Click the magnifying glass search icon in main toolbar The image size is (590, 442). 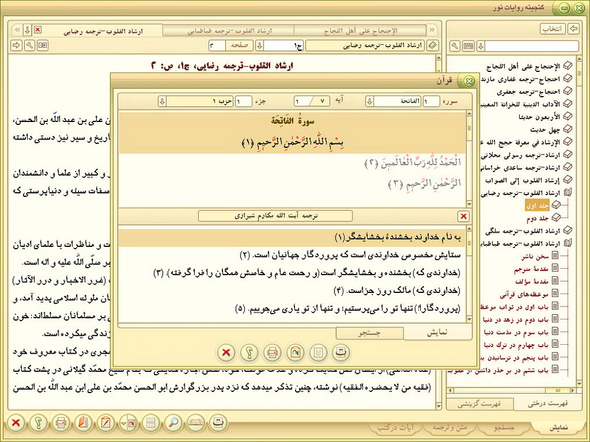173,423
